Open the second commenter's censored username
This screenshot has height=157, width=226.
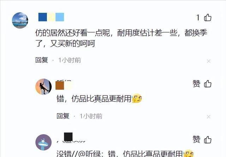coord(64,85)
